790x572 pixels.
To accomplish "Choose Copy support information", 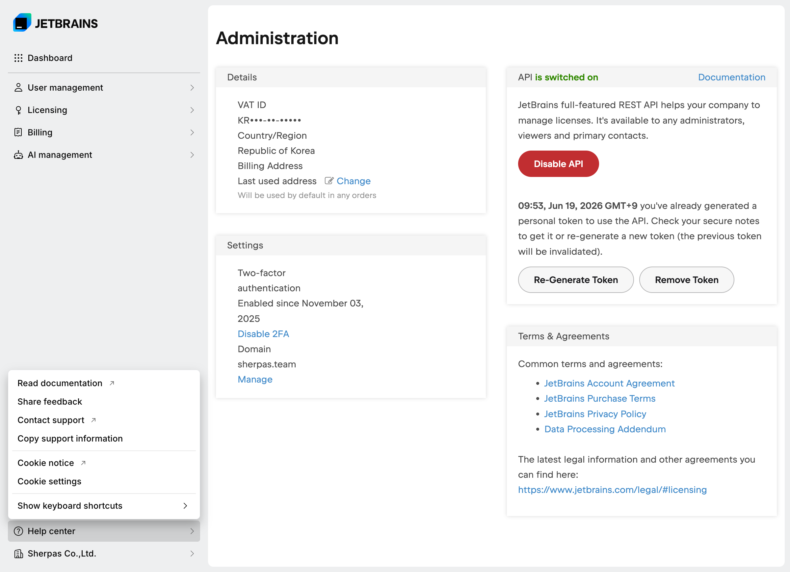I will click(x=104, y=439).
